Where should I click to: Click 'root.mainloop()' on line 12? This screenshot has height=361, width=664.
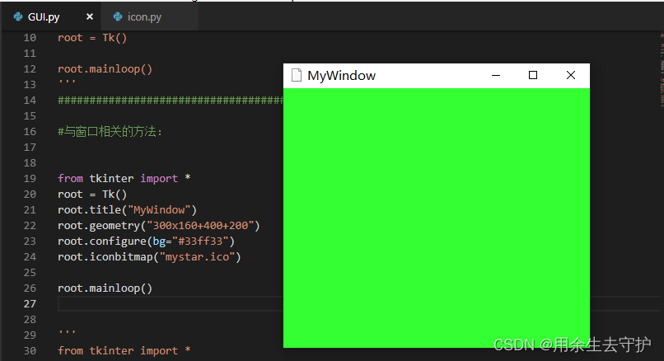tap(105, 69)
